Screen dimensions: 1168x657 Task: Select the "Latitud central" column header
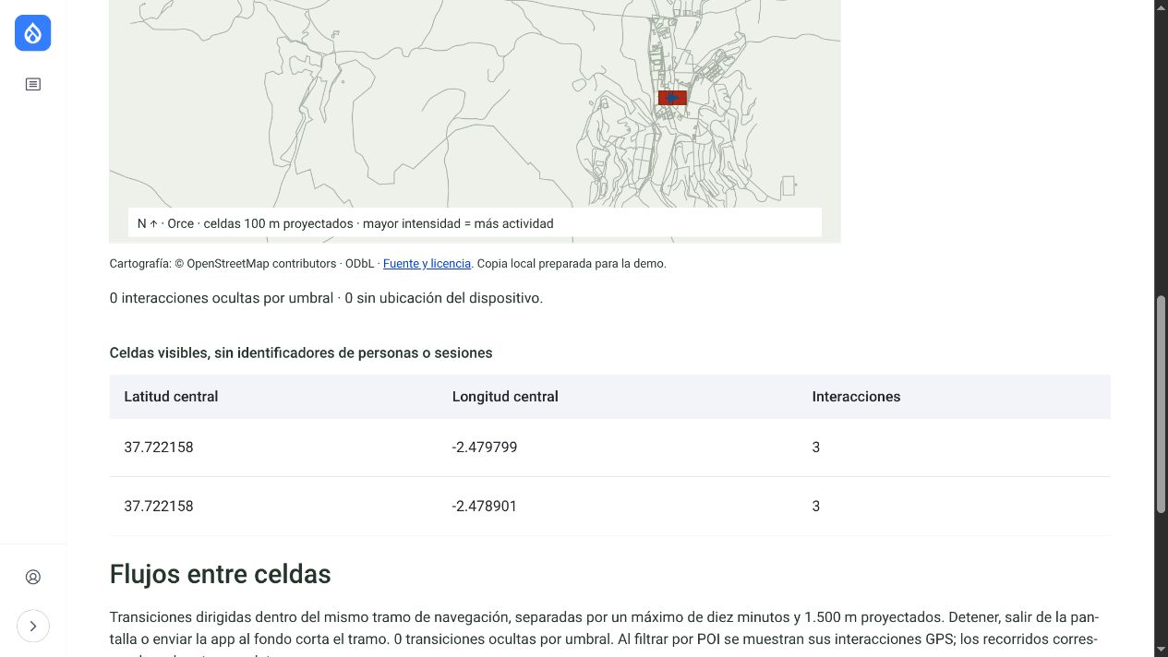click(171, 397)
